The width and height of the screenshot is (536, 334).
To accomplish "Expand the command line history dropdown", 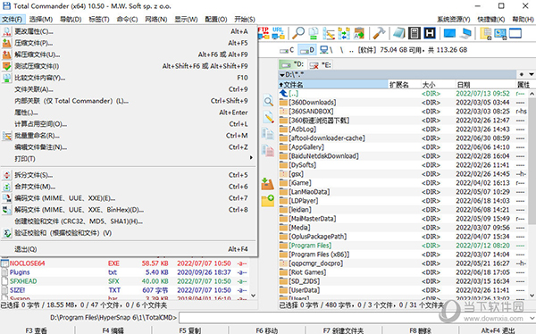I will (532, 318).
